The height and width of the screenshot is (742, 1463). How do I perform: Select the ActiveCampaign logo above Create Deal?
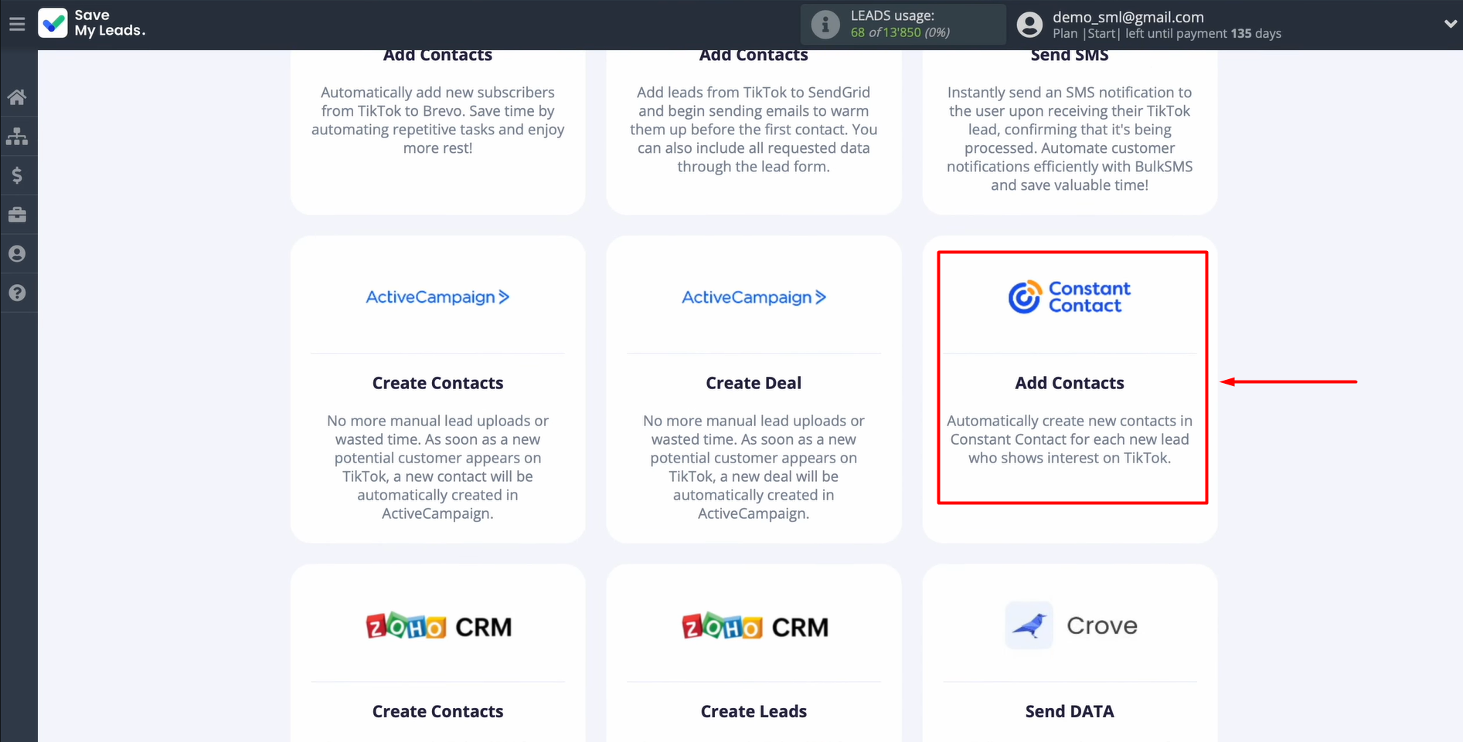coord(753,297)
